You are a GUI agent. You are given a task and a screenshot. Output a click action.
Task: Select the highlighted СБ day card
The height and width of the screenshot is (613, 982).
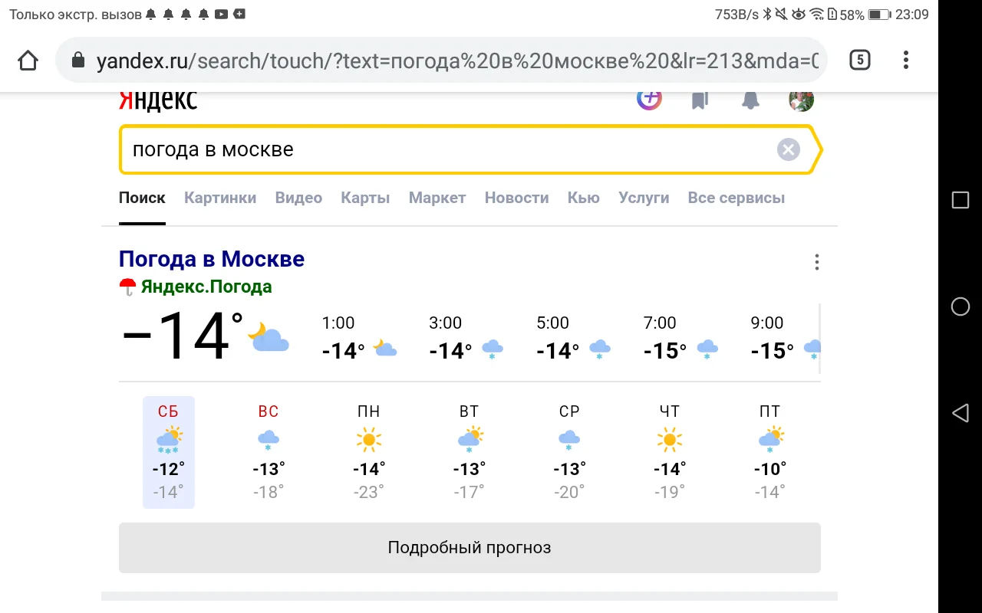[168, 452]
